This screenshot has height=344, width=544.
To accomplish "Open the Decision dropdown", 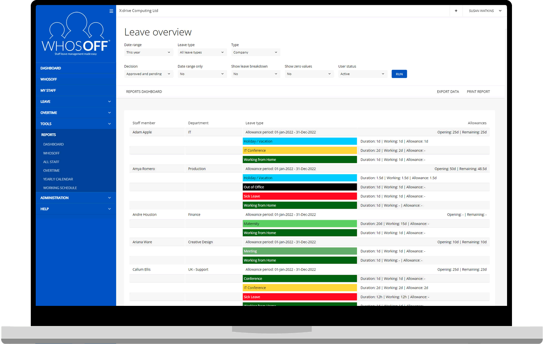I will tap(149, 74).
